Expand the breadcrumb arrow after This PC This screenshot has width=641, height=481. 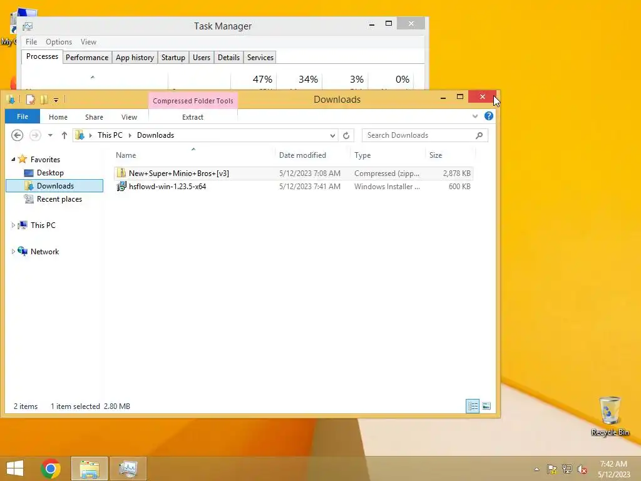pyautogui.click(x=130, y=135)
